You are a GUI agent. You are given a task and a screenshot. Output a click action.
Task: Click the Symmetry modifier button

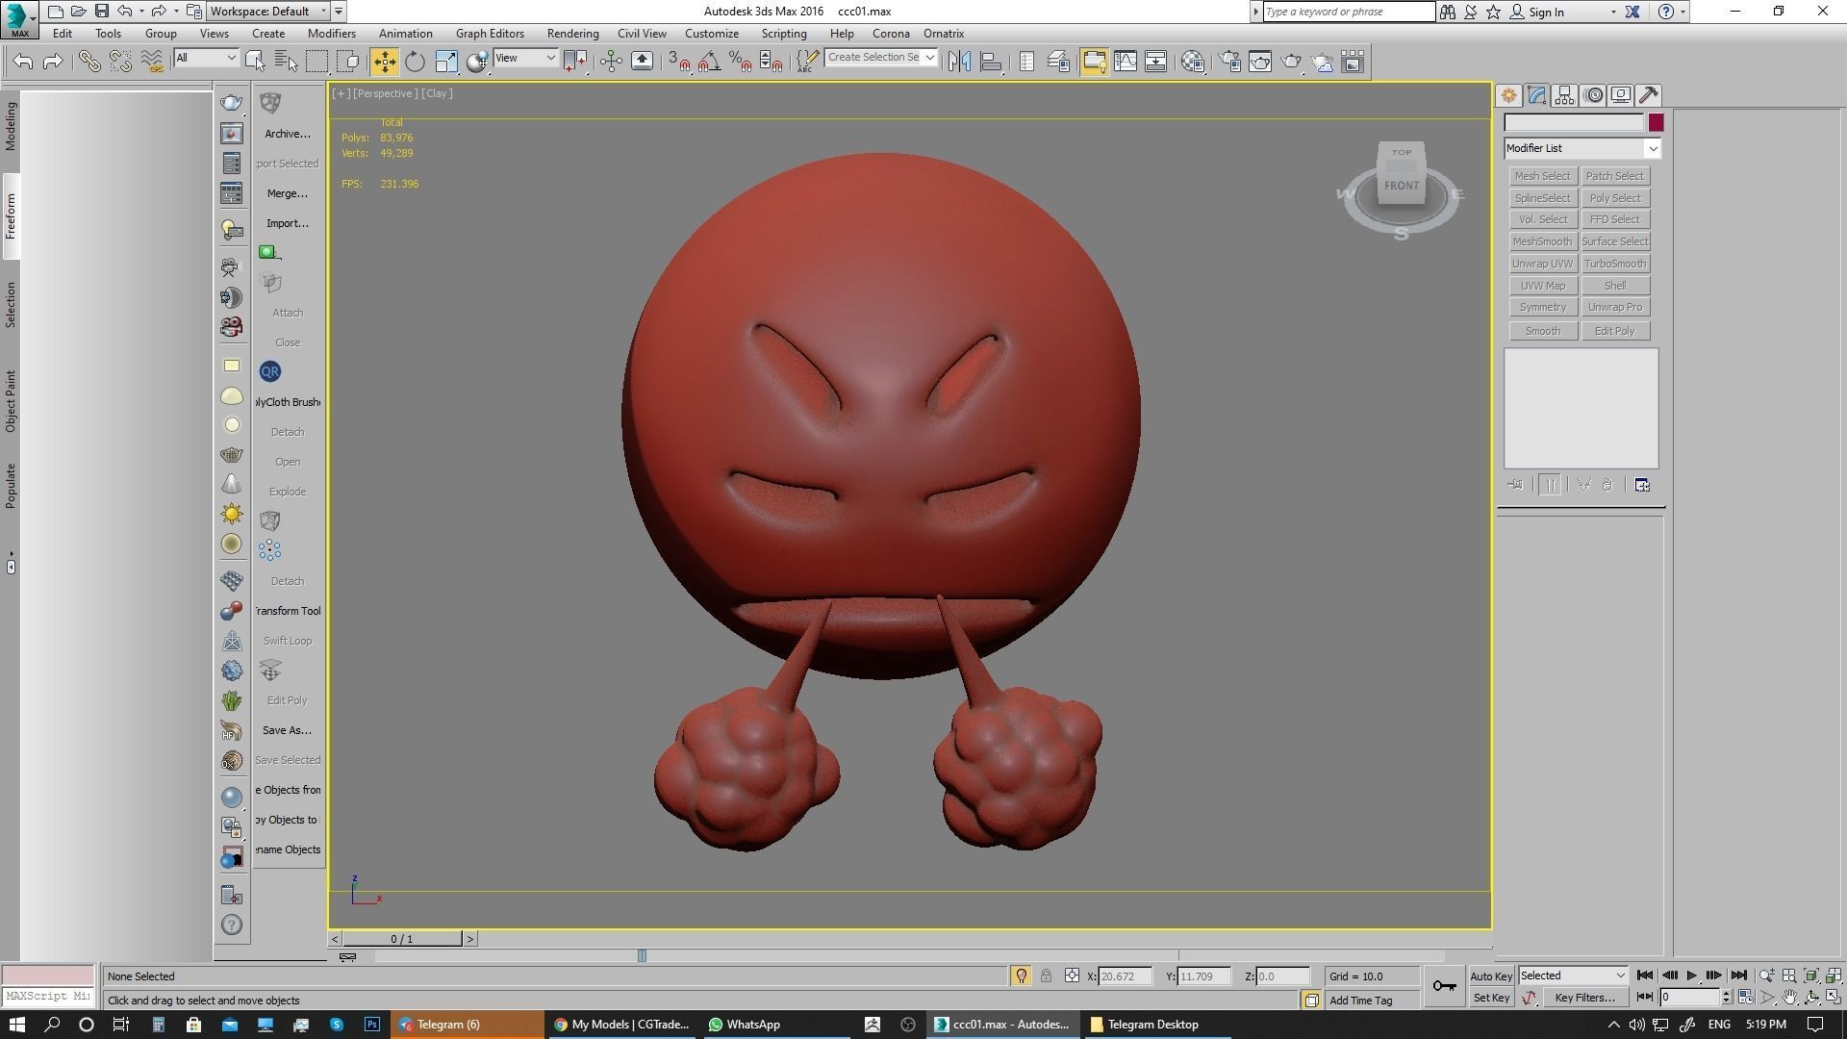tap(1542, 307)
